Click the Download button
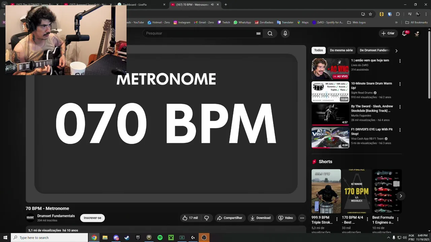This screenshot has width=431, height=242. pos(261,218)
